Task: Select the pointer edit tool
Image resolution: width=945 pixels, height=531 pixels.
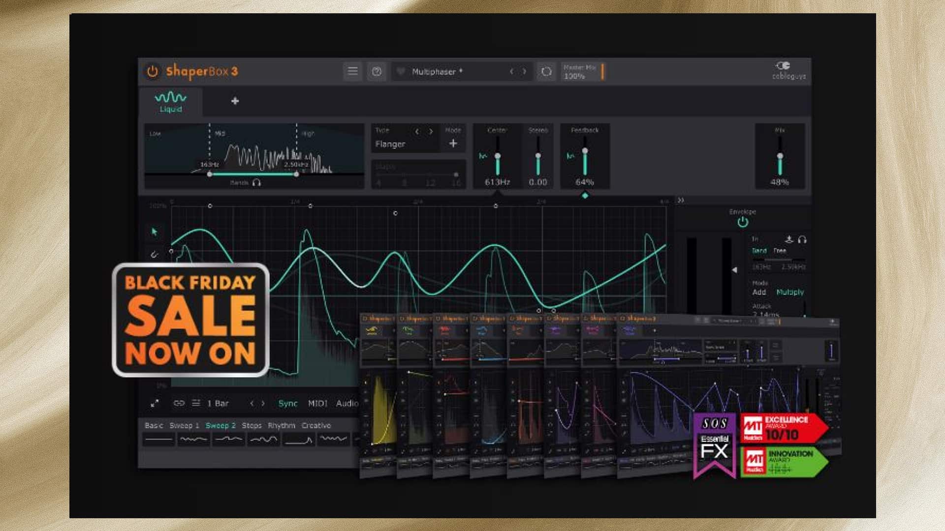Action: click(x=155, y=232)
